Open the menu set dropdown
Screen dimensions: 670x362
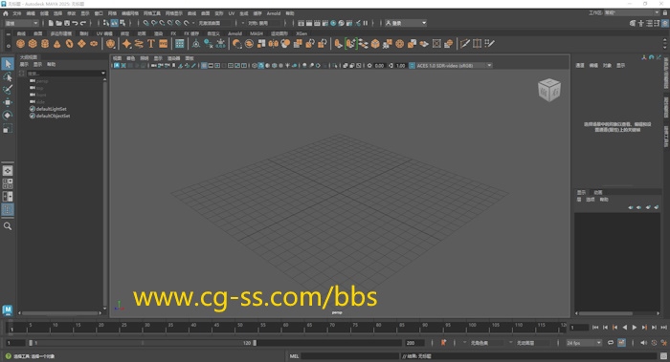point(21,23)
